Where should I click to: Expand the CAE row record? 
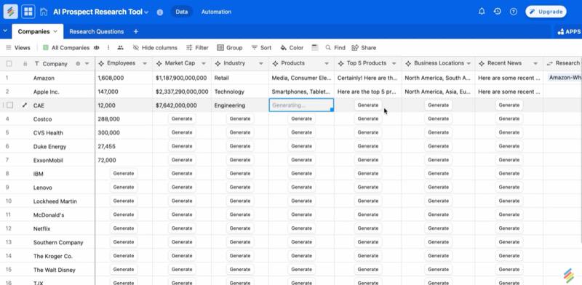25,105
